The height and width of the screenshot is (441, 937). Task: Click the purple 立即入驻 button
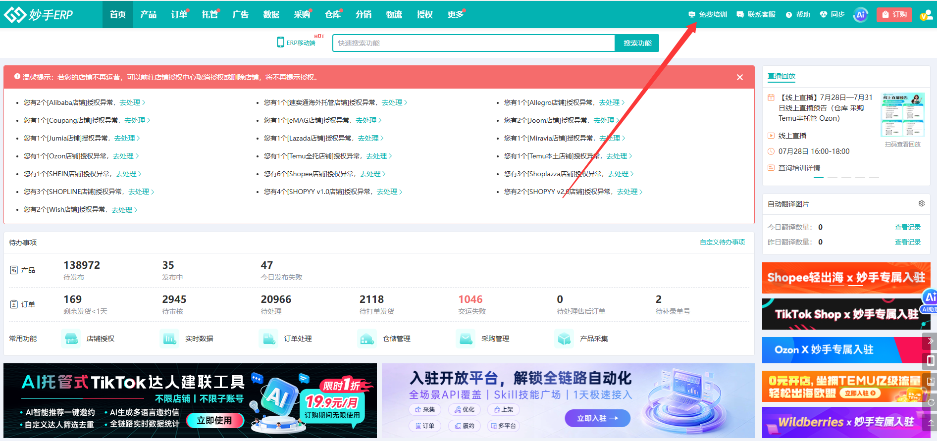[x=598, y=418]
